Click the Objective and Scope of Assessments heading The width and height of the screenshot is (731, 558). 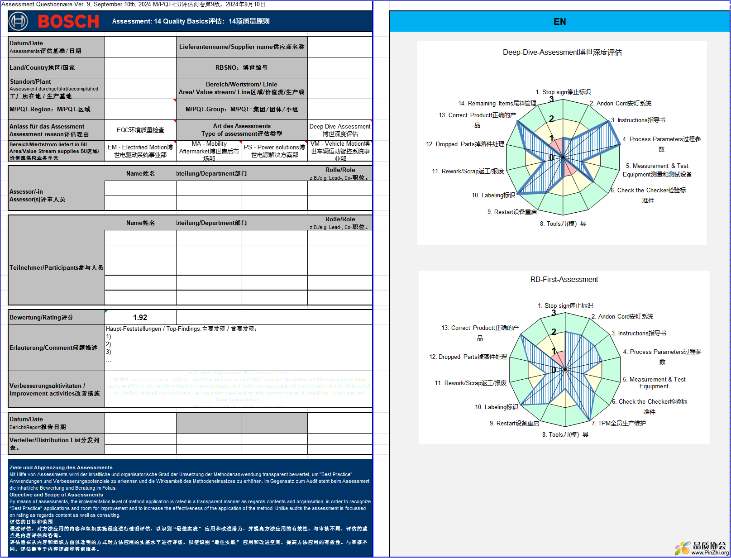pyautogui.click(x=56, y=495)
